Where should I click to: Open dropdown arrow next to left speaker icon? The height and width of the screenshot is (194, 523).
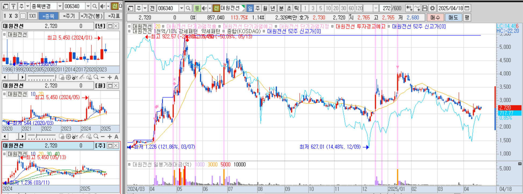(108, 6)
